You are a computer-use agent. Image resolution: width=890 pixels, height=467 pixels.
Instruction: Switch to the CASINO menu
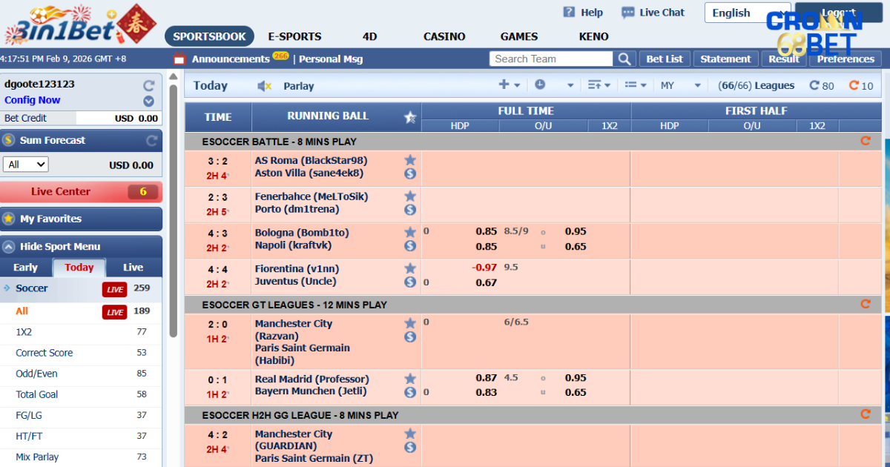click(x=444, y=36)
